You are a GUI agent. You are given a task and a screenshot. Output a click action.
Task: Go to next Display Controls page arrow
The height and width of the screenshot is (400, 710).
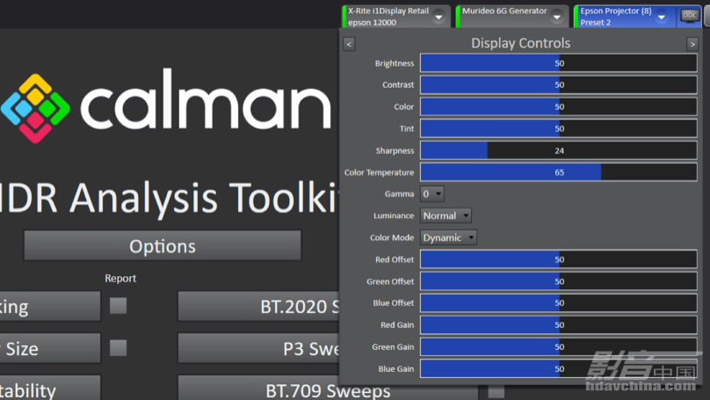pyautogui.click(x=692, y=44)
